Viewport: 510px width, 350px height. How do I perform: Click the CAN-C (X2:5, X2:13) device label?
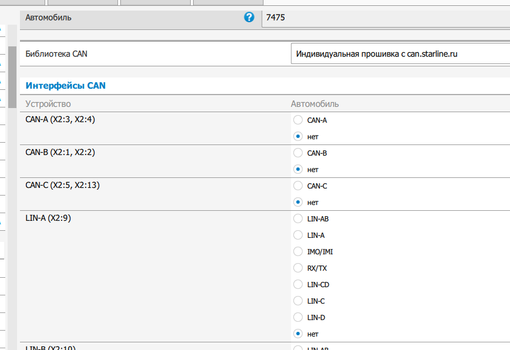(62, 185)
